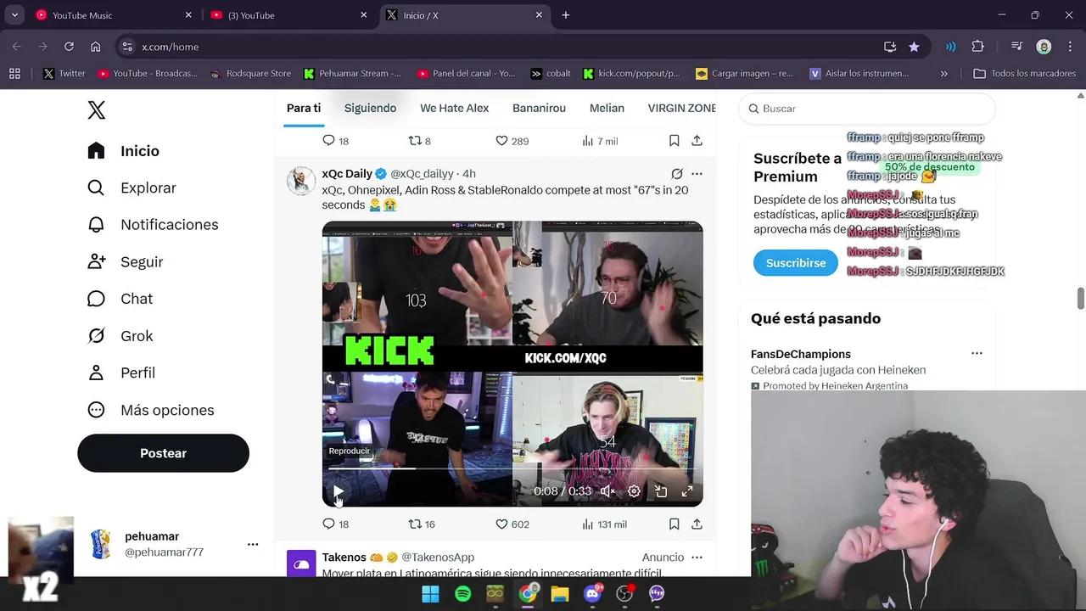Open FansDeChampions trend options

[x=977, y=354]
